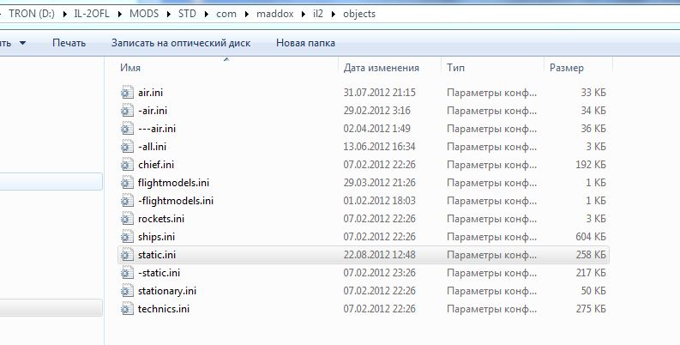Expand the arrow after com
Image resolution: width=680 pixels, height=345 pixels.
[247, 14]
